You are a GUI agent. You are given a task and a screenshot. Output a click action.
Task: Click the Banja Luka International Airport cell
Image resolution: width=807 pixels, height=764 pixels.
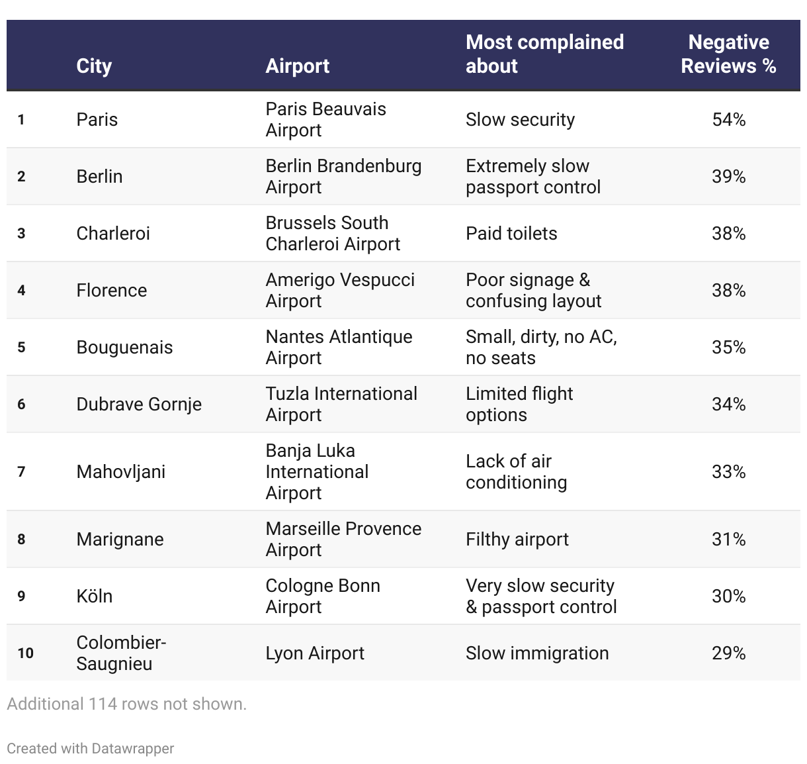click(317, 471)
